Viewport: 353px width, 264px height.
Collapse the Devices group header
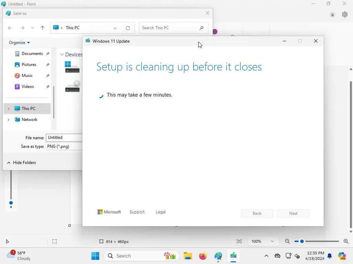62,55
